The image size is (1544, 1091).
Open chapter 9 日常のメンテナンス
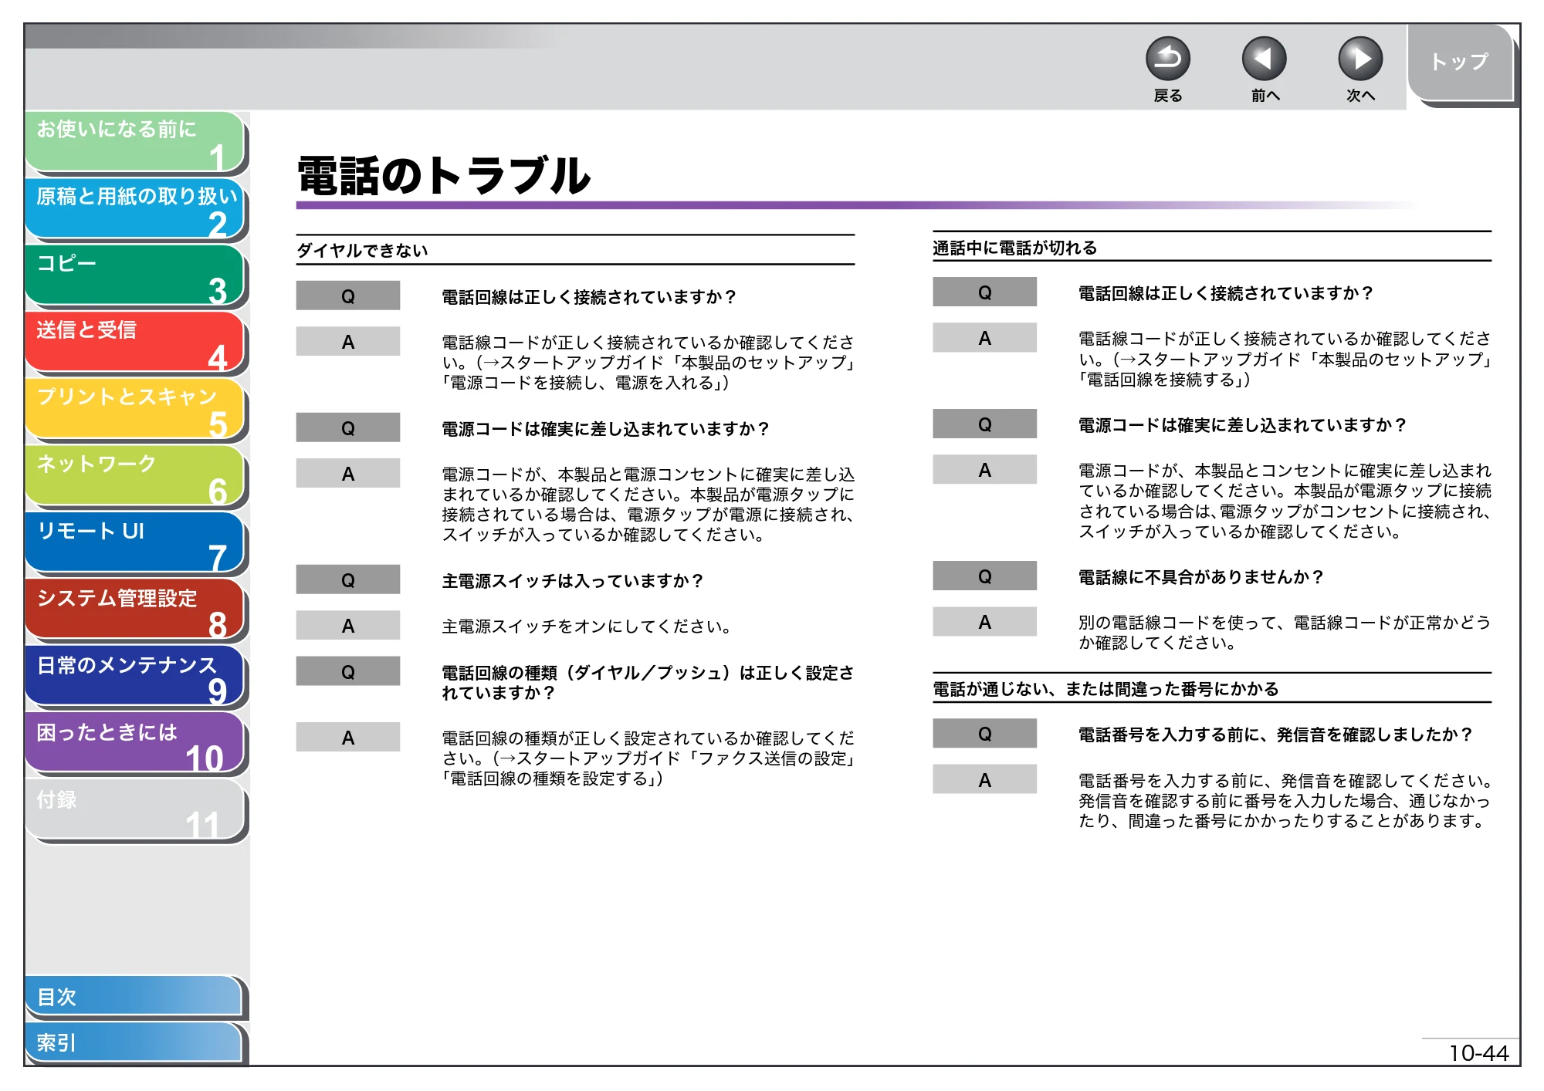click(x=135, y=677)
